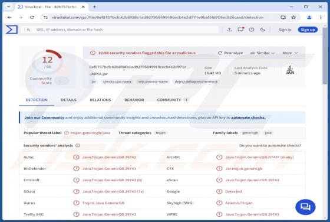Click the Reanalyze button
The height and width of the screenshot is (222, 330).
230,53
